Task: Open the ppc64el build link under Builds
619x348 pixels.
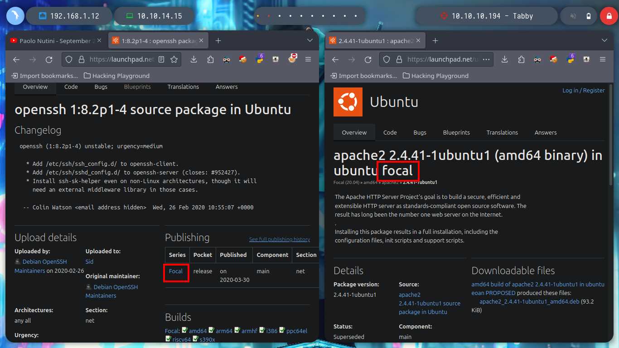Action: click(297, 331)
